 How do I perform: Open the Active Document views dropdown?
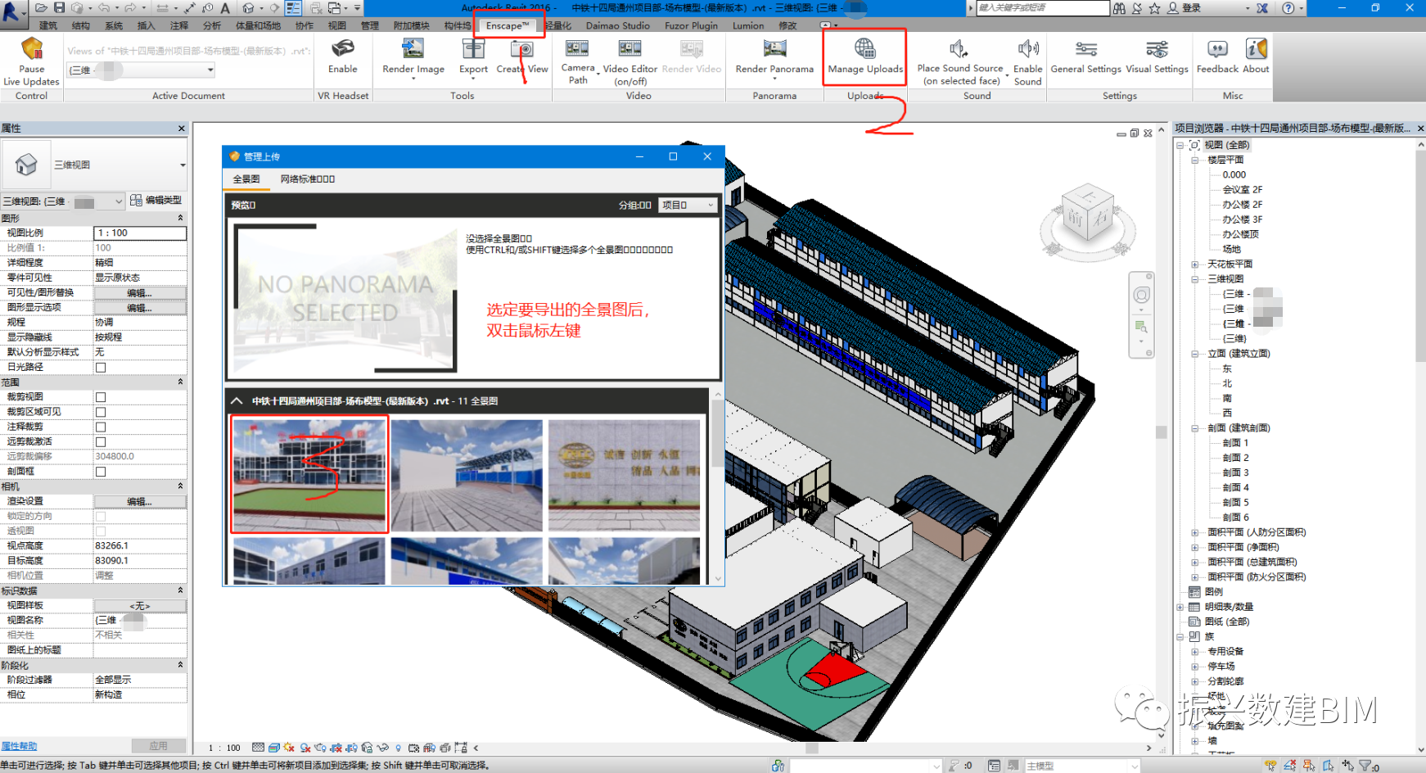point(141,70)
